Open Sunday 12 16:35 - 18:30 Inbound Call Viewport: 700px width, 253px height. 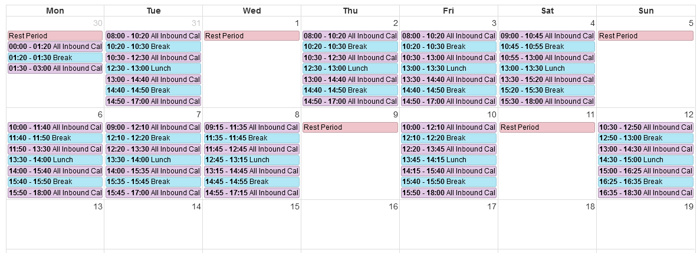pos(646,193)
